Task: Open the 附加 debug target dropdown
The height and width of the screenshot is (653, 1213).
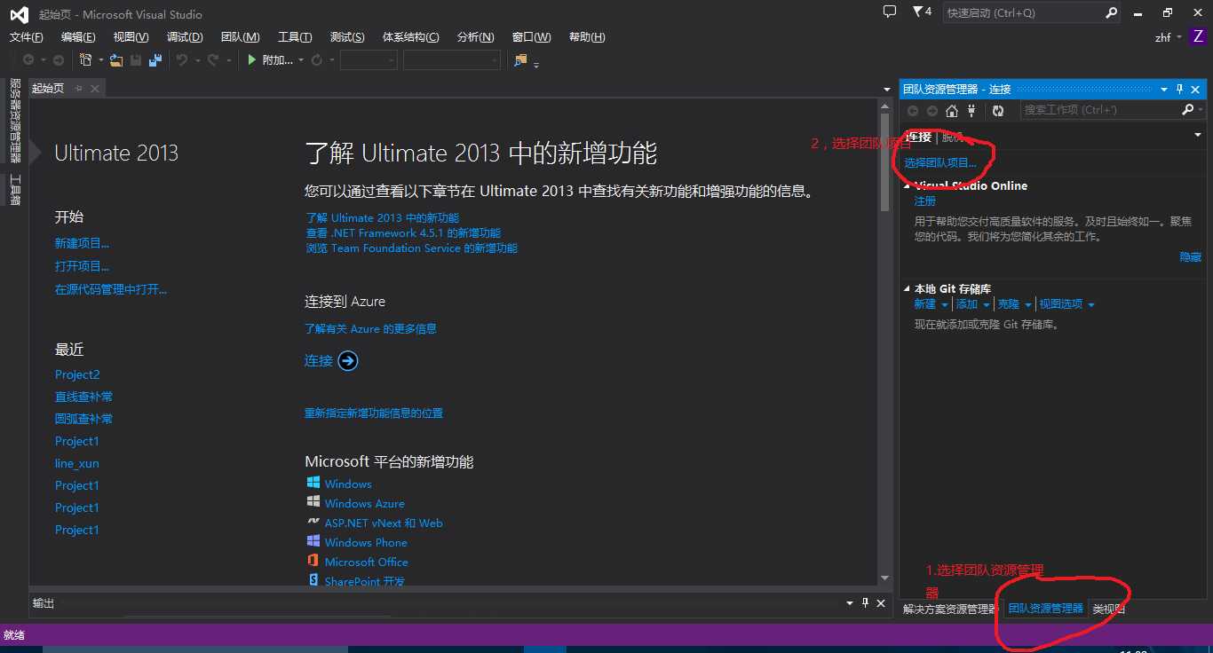Action: point(301,60)
